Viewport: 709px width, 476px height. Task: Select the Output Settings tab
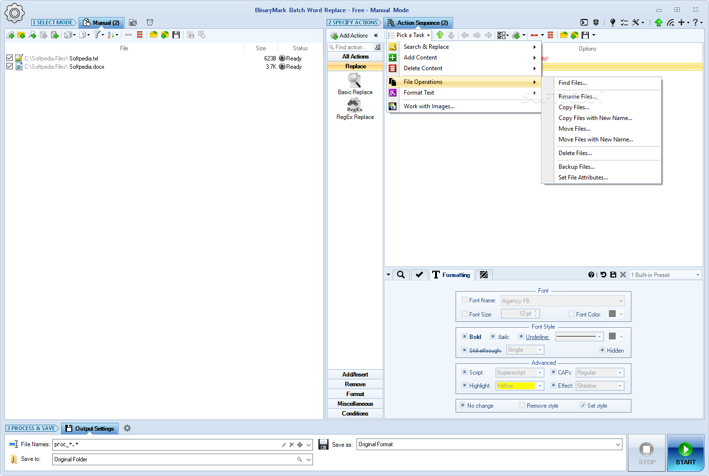pos(90,428)
